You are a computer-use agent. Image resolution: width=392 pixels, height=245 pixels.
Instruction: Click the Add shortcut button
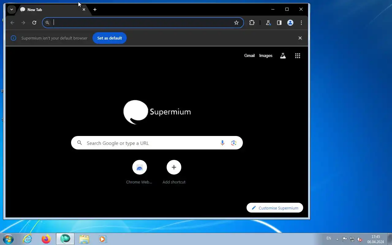[x=174, y=172]
